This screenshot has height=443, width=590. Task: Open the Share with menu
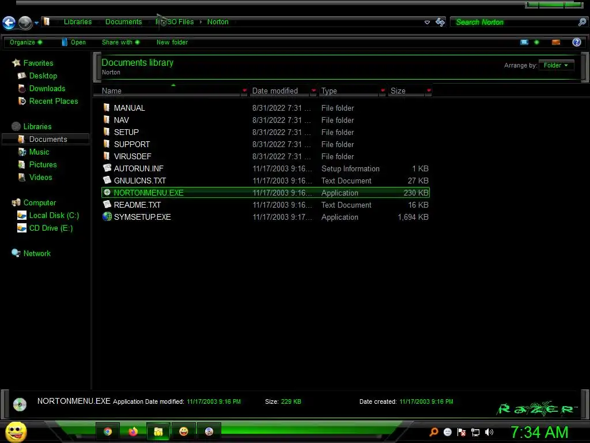pos(120,42)
